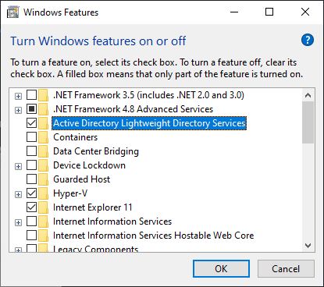The width and height of the screenshot is (324, 287).
Task: Expand the Internet Information Services node
Action: click(18, 222)
